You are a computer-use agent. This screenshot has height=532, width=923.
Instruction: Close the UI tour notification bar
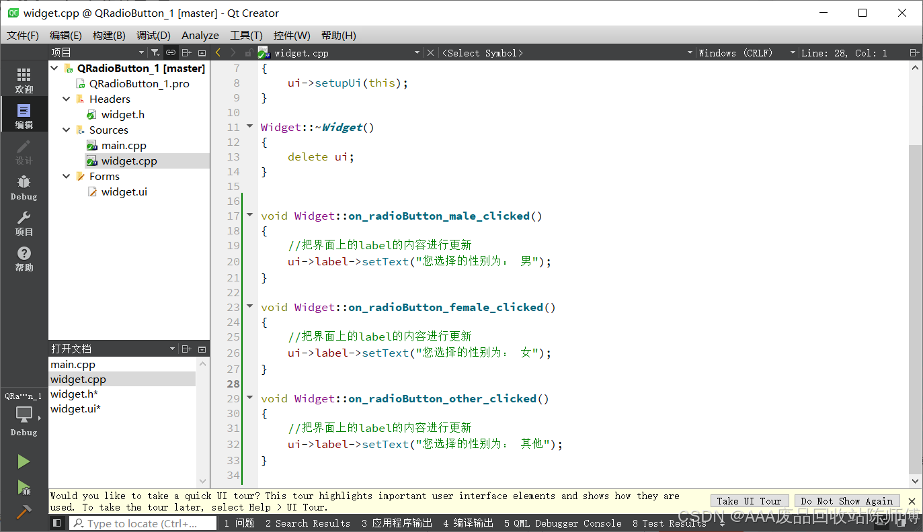(912, 501)
